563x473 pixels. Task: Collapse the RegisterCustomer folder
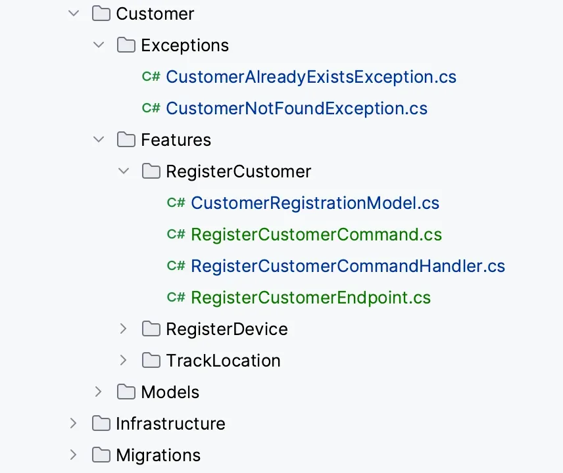coord(124,171)
